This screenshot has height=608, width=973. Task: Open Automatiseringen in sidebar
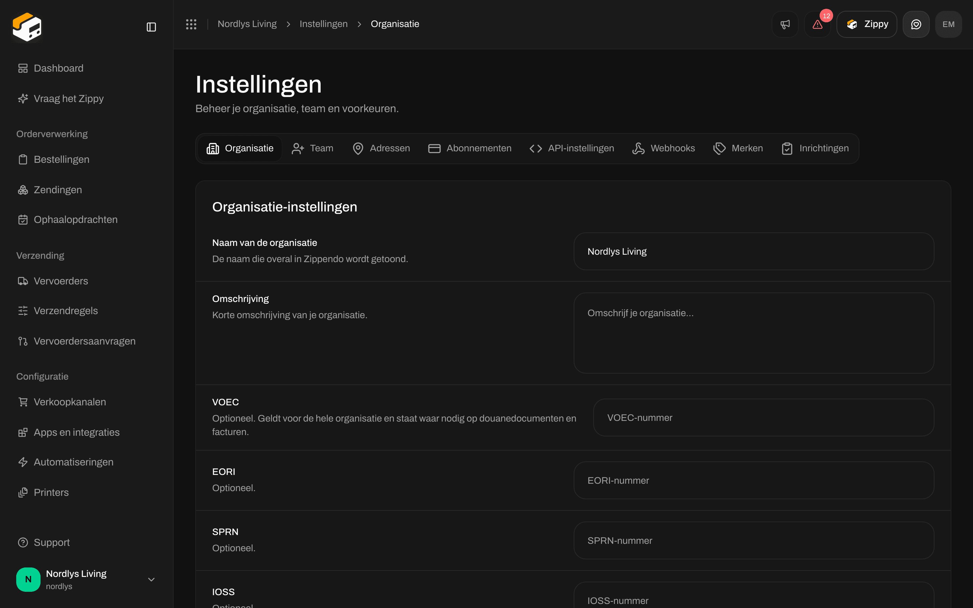86,462
